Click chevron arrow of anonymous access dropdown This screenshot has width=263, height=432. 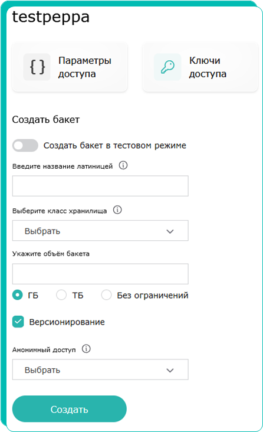170,370
